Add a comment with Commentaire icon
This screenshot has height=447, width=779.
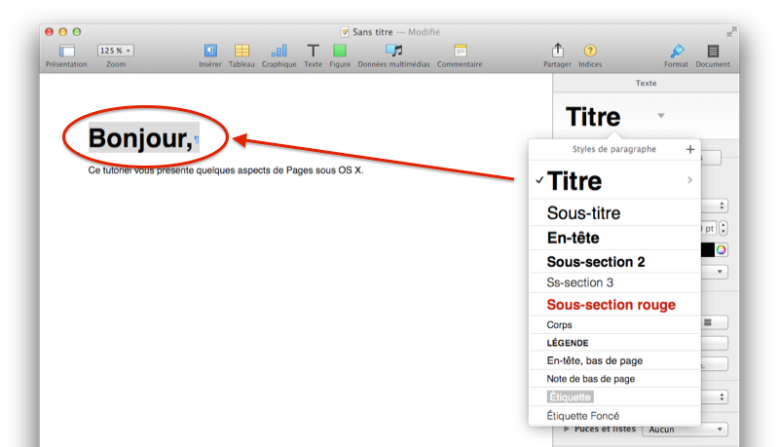point(460,51)
